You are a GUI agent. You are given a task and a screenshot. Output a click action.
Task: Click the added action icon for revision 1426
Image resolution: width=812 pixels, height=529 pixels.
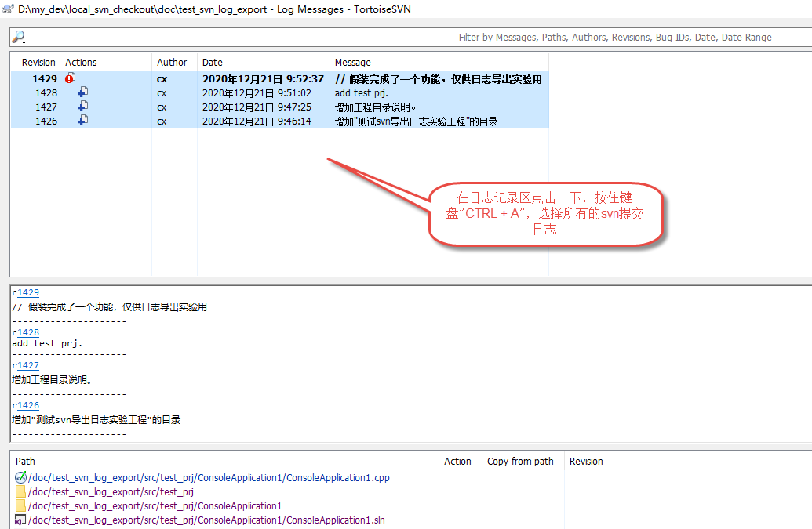pyautogui.click(x=82, y=120)
